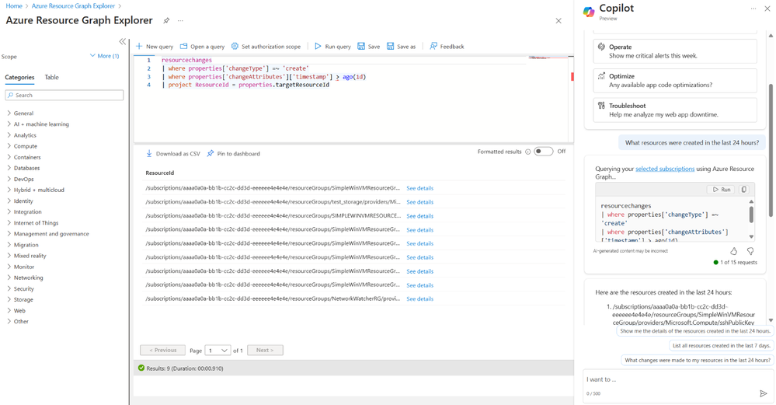
Task: Choose 'What changes were made to my resources'
Action: tap(698, 361)
